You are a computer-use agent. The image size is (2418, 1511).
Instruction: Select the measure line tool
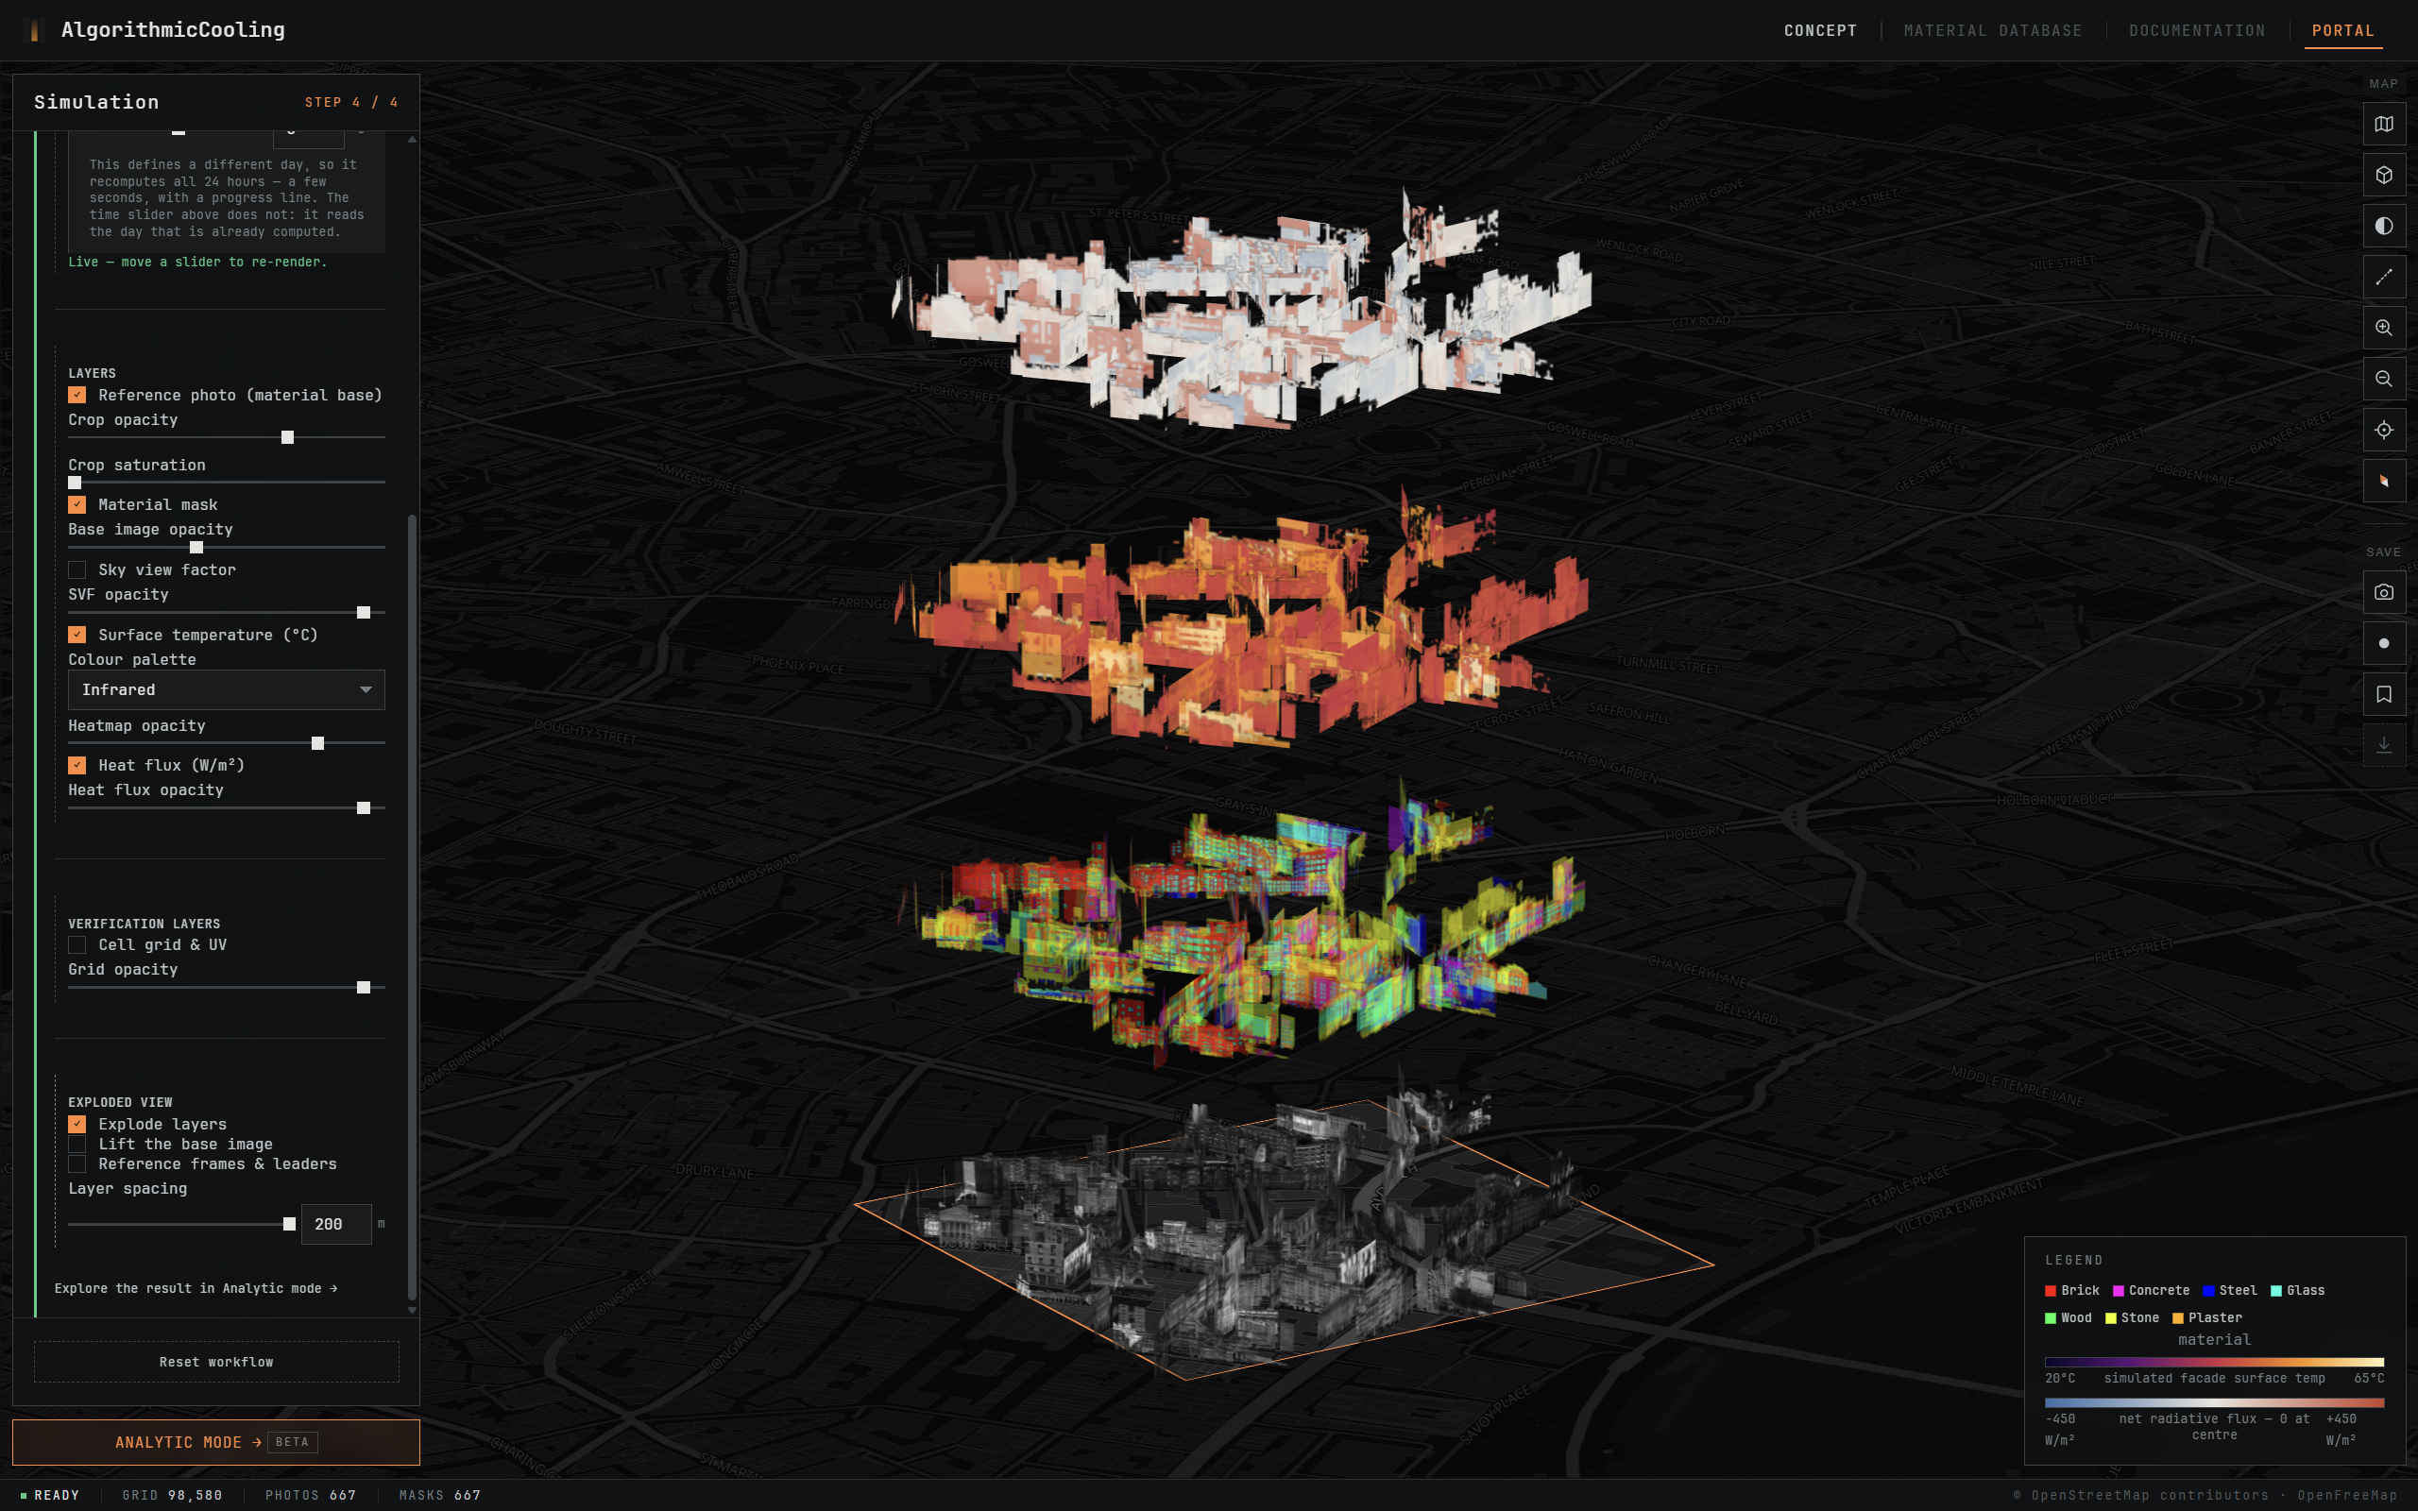click(2383, 277)
